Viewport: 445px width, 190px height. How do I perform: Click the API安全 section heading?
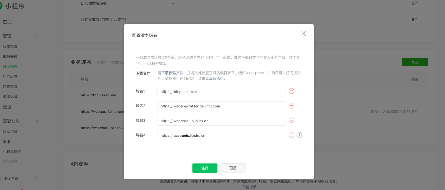coord(80,164)
